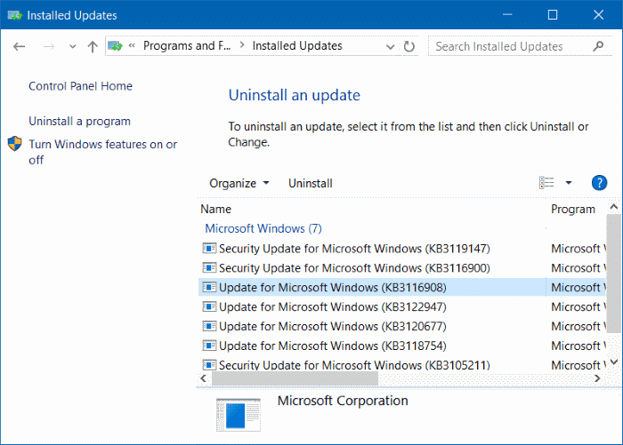Screen dimensions: 623x445
Task: Open the Programs and Features breadcrumb
Action: (187, 45)
